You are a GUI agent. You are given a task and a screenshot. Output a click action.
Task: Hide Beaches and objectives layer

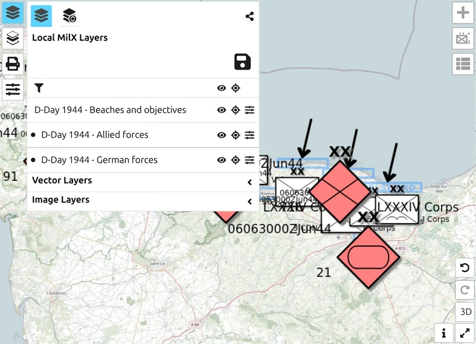(x=222, y=110)
